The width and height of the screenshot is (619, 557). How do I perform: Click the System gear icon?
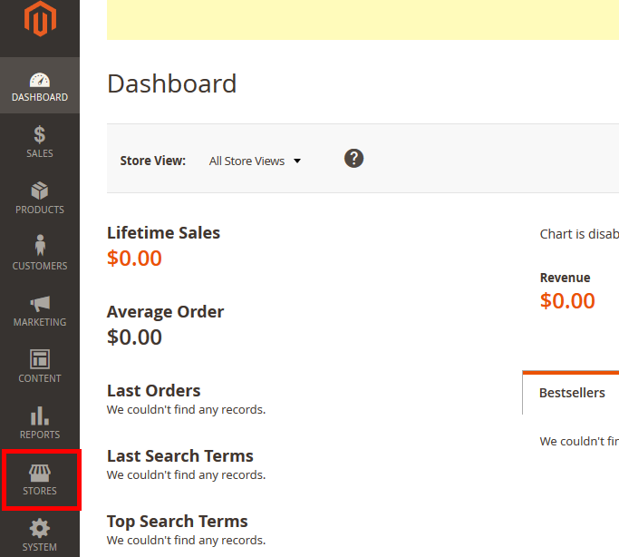click(40, 528)
